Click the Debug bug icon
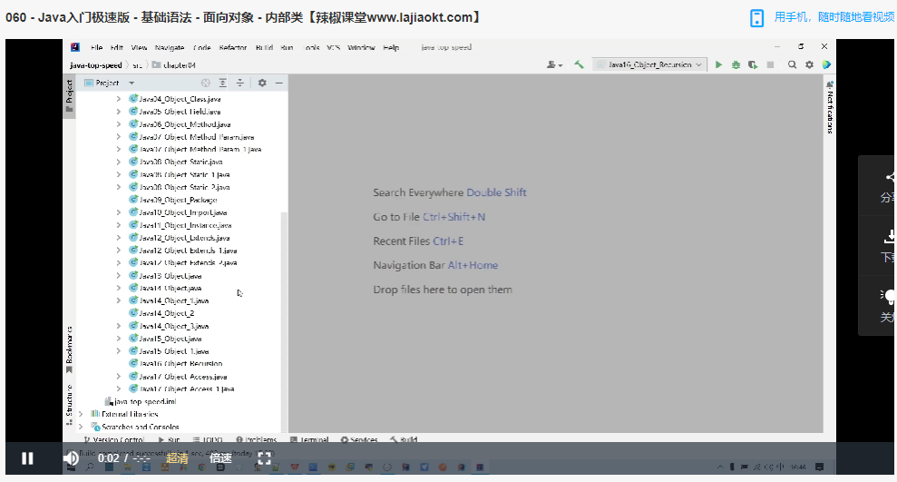The width and height of the screenshot is (897, 482). click(736, 64)
